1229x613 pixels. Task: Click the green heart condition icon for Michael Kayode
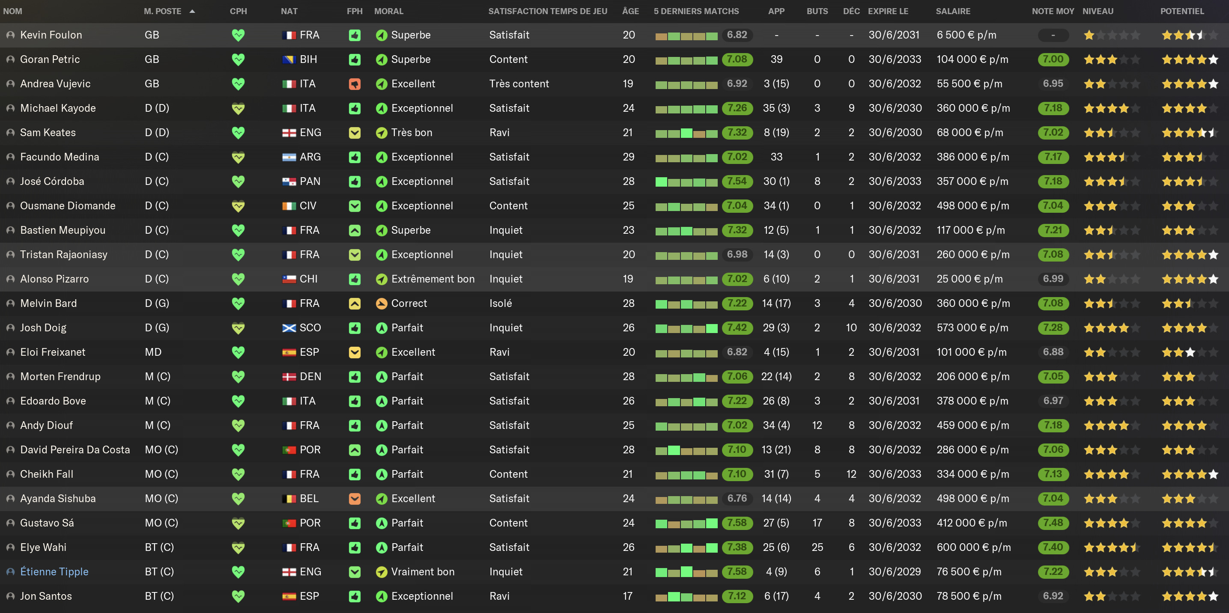(x=238, y=108)
